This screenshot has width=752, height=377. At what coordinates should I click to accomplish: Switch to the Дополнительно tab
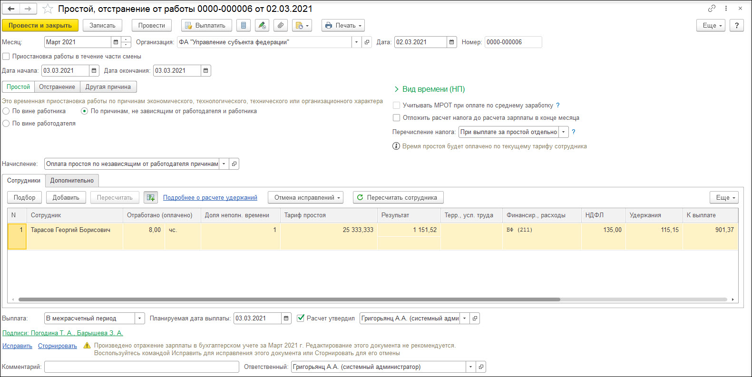(x=72, y=181)
